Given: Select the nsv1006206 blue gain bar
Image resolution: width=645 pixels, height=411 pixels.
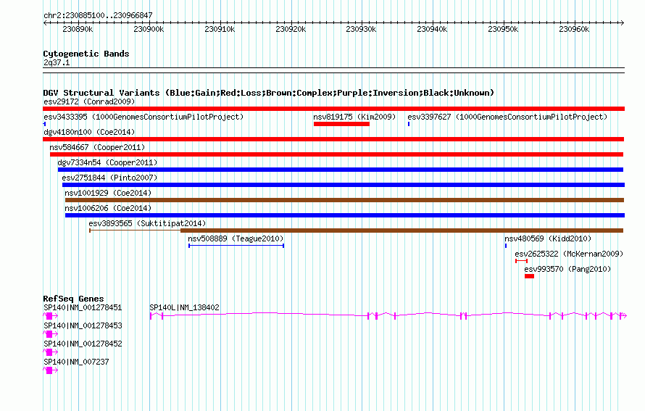Looking at the screenshot, I should [345, 215].
